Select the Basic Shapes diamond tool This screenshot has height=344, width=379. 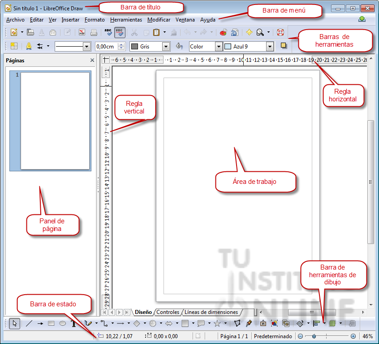coord(137,323)
